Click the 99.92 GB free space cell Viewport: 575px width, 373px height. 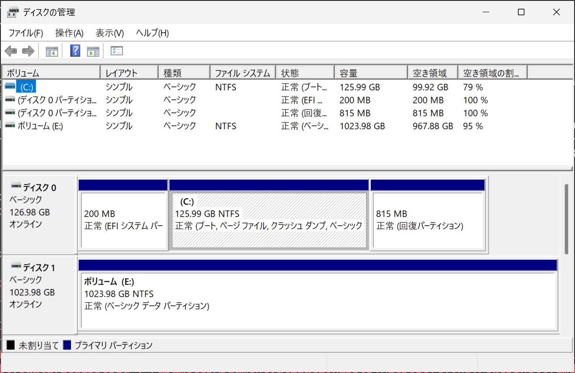click(x=430, y=87)
